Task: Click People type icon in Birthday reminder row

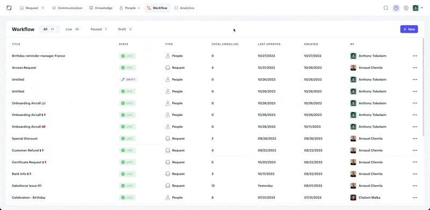Action: 168,56
